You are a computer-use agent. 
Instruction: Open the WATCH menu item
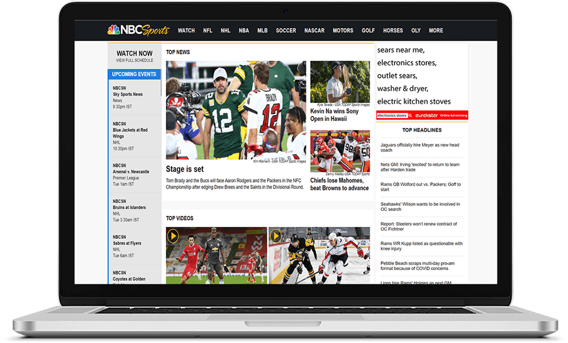[x=186, y=31]
